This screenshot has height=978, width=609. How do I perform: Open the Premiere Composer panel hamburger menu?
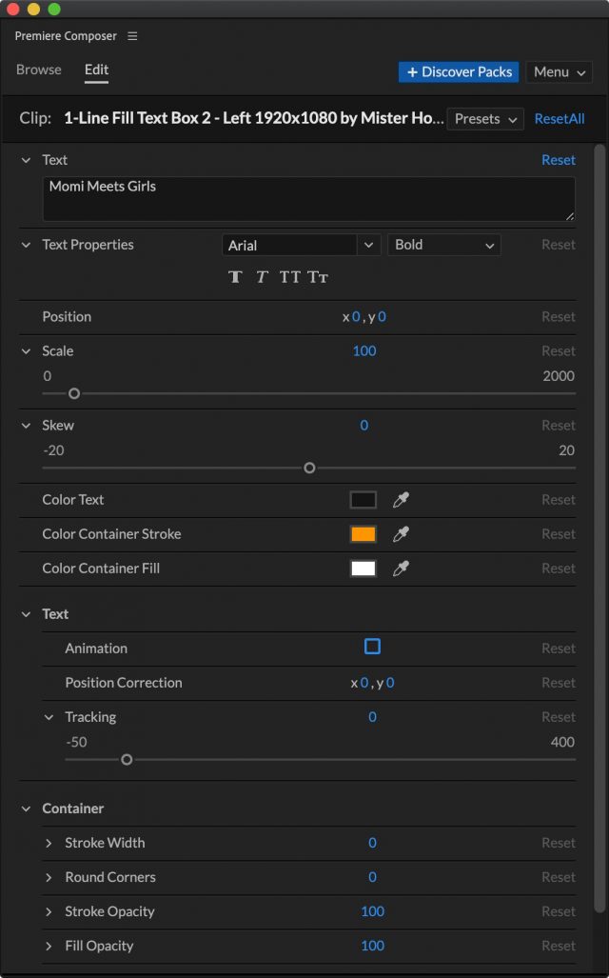pos(132,36)
